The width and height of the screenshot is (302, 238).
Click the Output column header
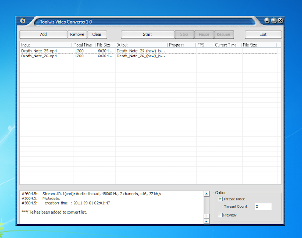(x=141, y=45)
